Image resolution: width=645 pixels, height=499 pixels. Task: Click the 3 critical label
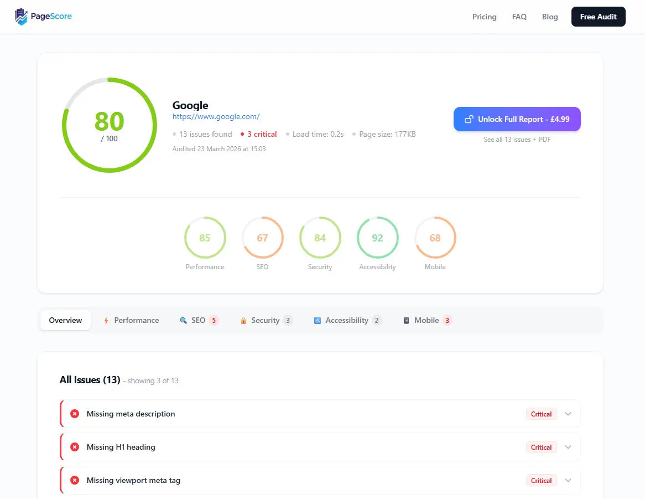point(262,134)
